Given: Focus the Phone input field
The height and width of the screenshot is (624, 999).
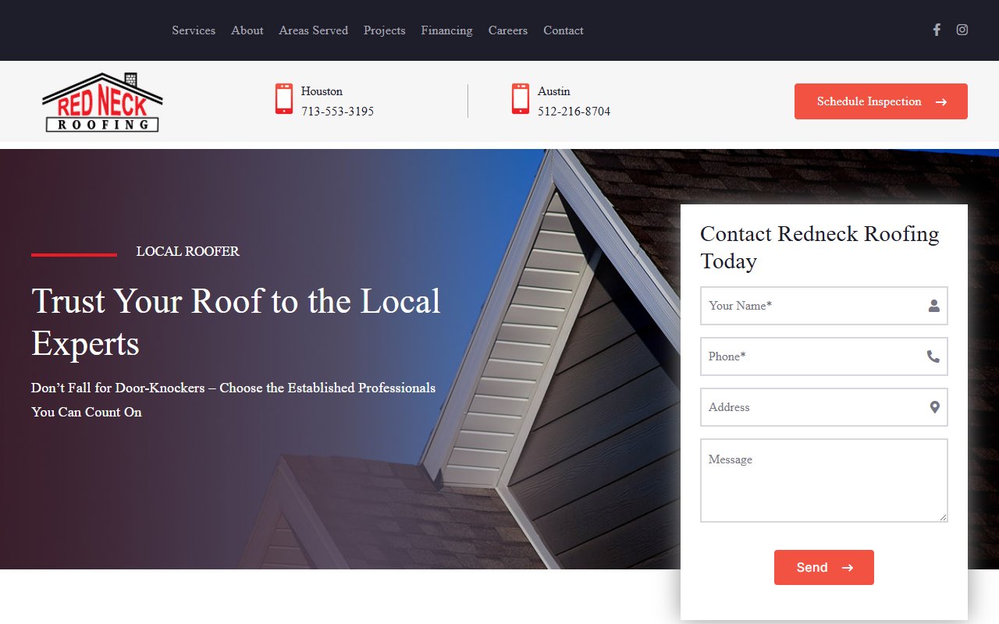Looking at the screenshot, I should click(824, 356).
